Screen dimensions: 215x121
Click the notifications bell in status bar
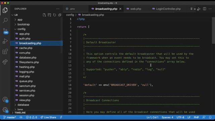coord(210,117)
